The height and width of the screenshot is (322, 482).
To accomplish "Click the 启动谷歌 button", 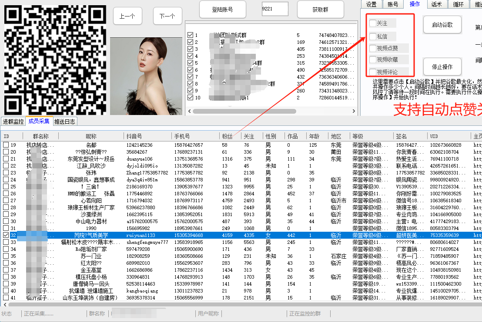I will pos(442,25).
